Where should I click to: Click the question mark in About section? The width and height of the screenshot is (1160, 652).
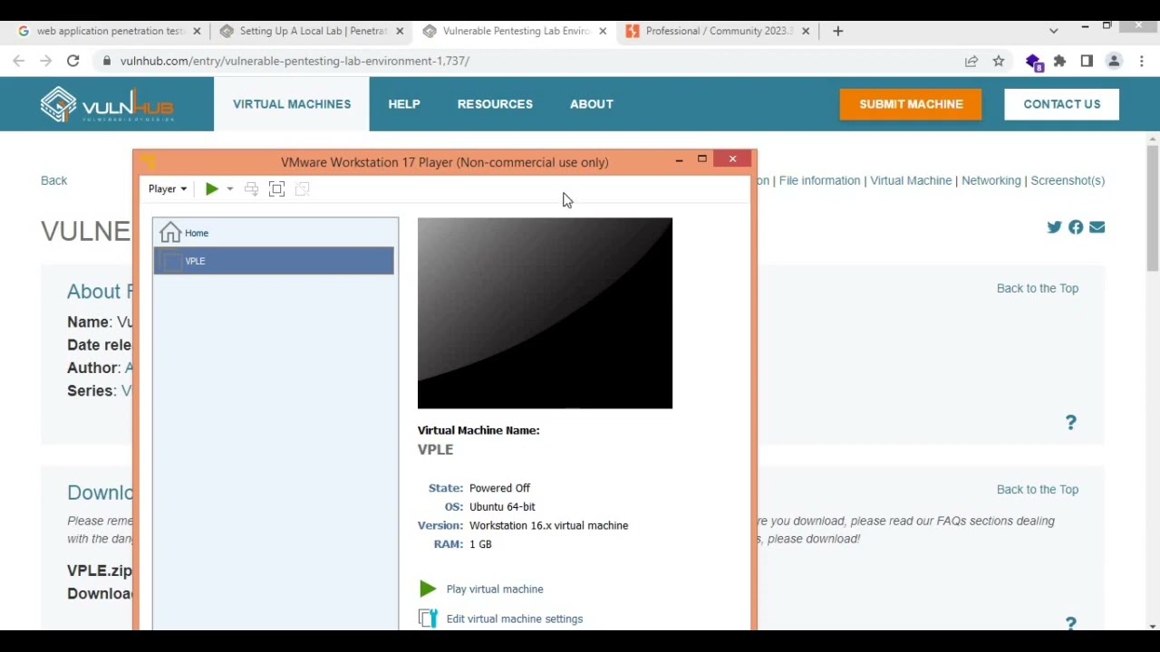[1070, 423]
